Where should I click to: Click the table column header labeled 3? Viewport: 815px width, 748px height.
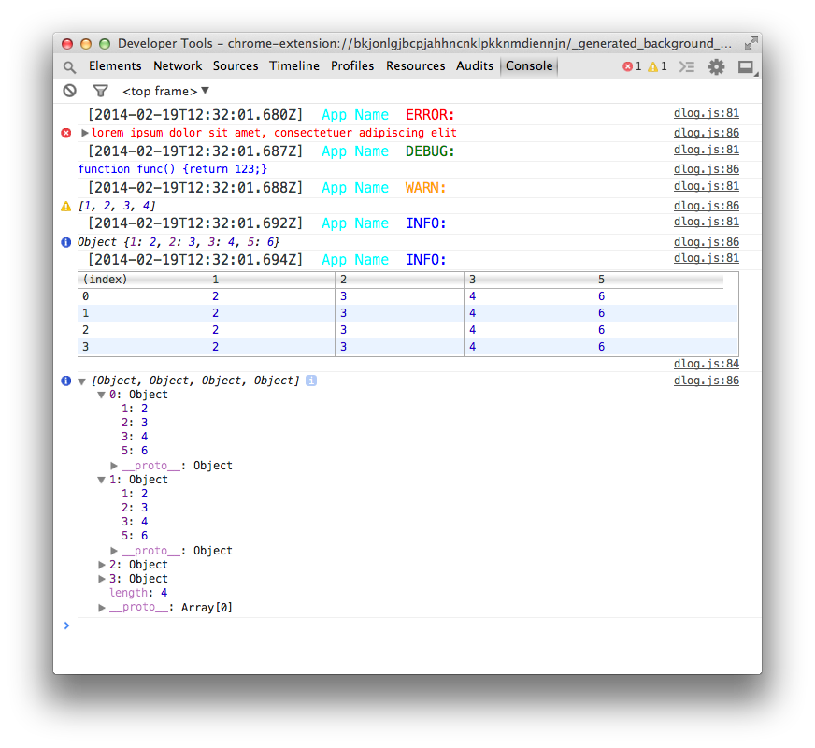pyautogui.click(x=529, y=280)
